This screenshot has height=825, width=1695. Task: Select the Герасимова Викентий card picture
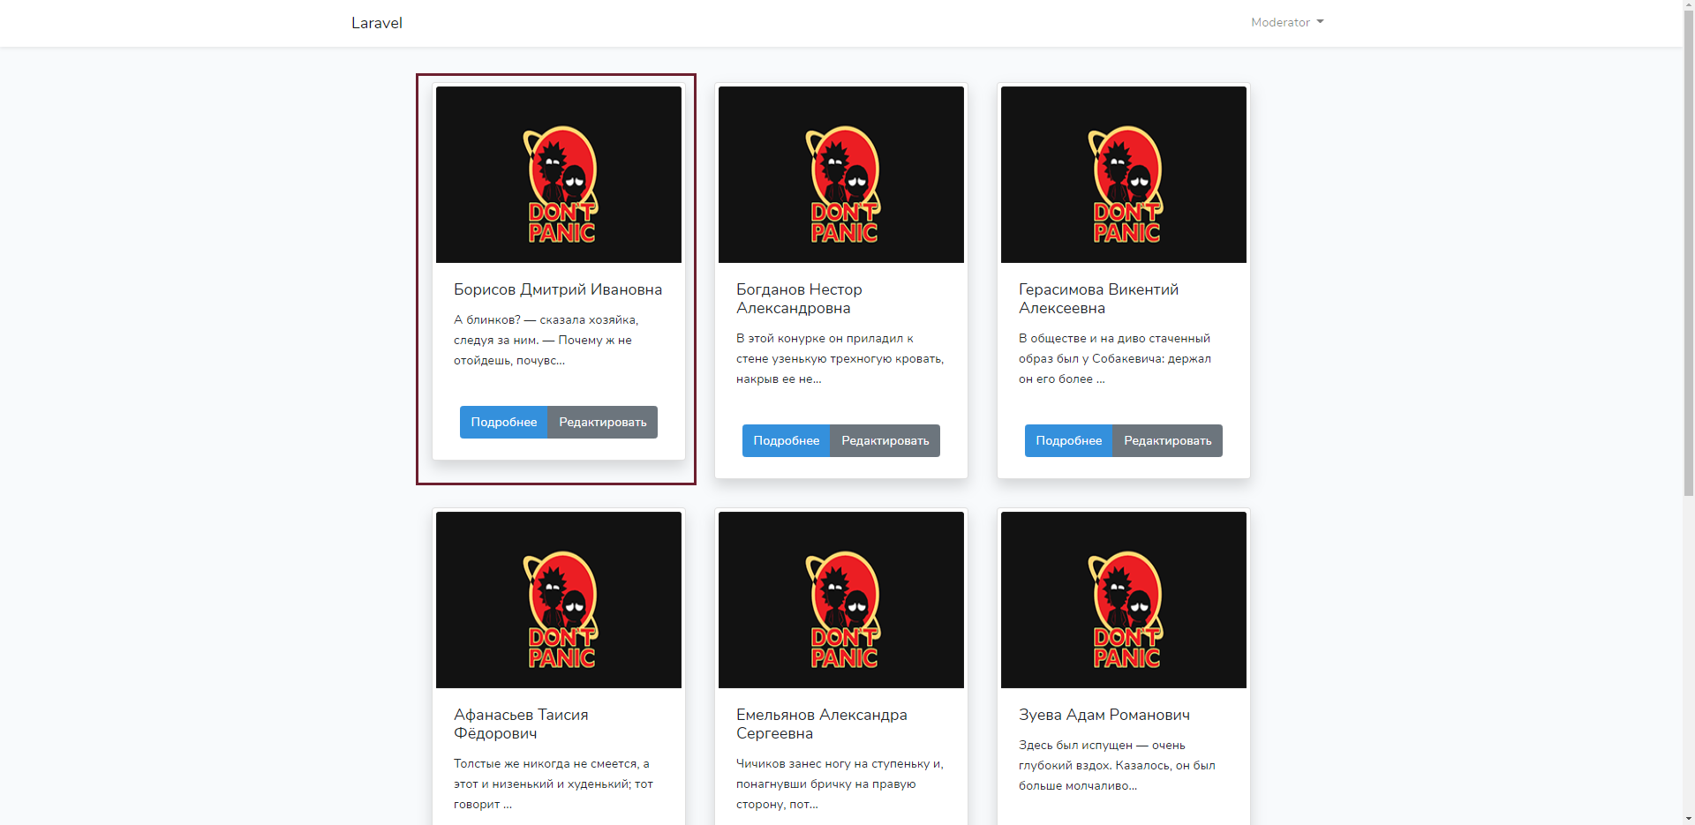1124,175
